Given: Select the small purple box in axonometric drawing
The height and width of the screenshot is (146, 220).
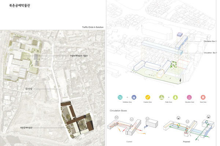Looking at the screenshot, I should coord(180,34).
